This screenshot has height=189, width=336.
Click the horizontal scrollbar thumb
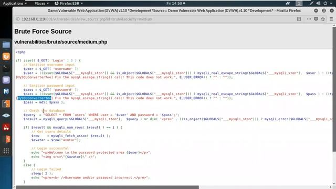point(107,187)
